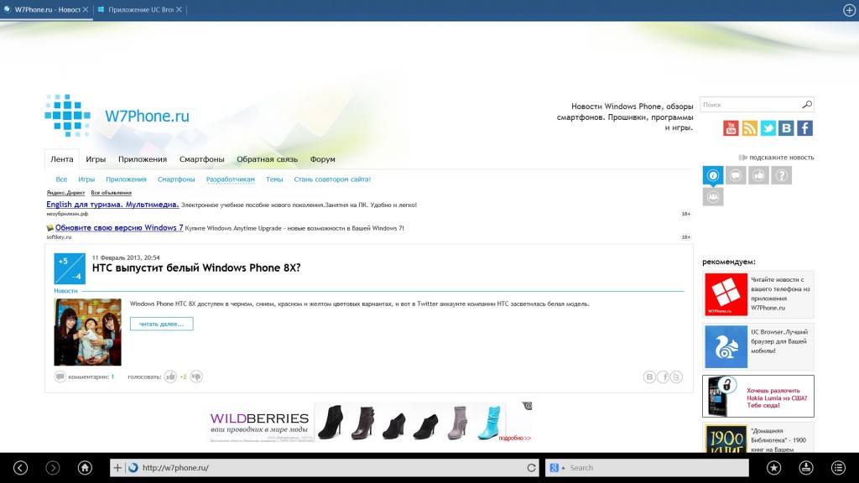Close the W7Phone.ru tab
This screenshot has height=483, width=859.
pyautogui.click(x=86, y=9)
